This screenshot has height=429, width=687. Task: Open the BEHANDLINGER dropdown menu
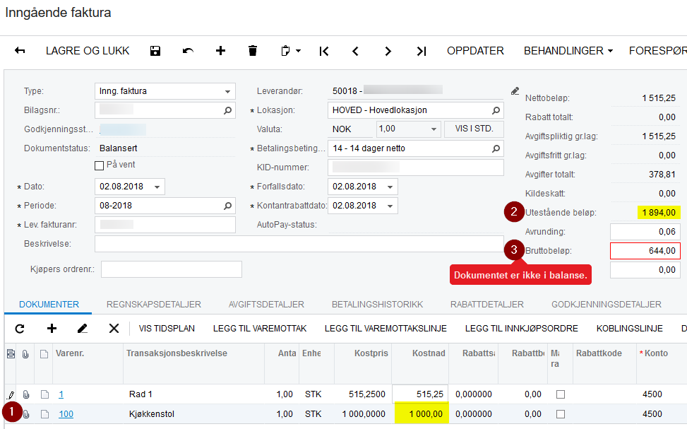point(568,51)
